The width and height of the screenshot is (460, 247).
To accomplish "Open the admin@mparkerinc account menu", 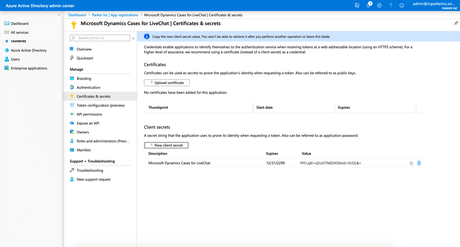I will (x=435, y=6).
